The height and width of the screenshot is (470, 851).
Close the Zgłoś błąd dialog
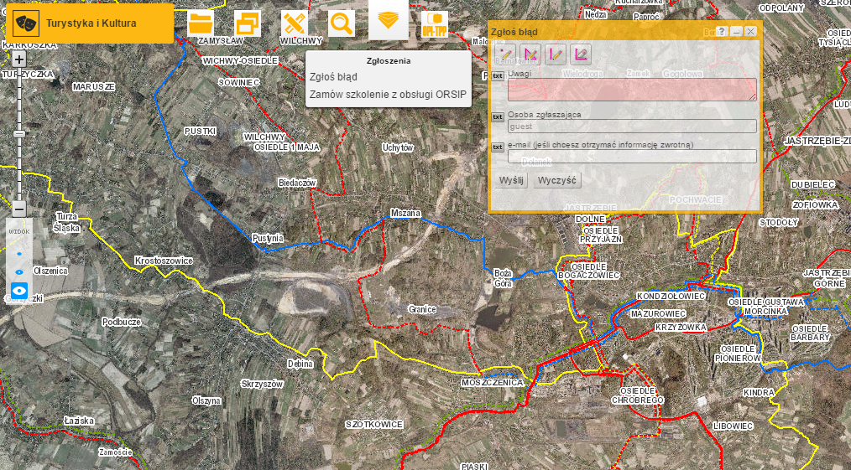pyautogui.click(x=750, y=31)
